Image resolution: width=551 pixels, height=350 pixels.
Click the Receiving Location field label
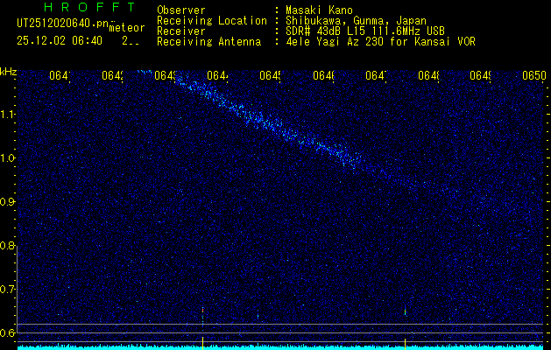(x=211, y=20)
